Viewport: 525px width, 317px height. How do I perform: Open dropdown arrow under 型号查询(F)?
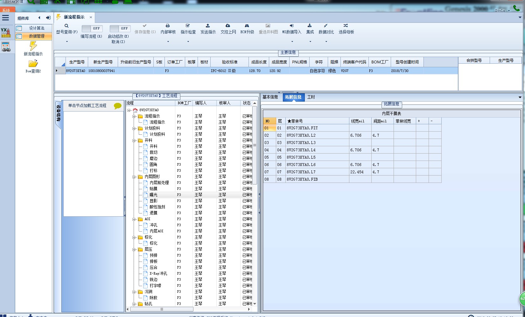click(x=67, y=42)
